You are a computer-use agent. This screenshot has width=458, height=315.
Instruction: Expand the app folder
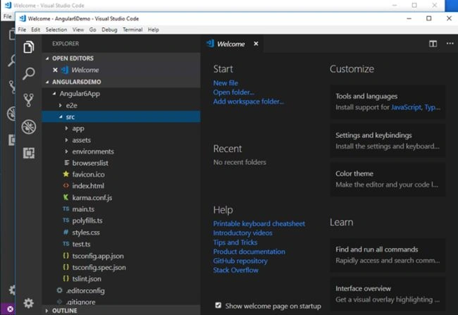67,128
